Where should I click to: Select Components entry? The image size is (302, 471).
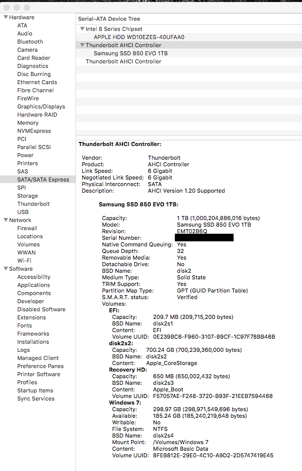34,293
